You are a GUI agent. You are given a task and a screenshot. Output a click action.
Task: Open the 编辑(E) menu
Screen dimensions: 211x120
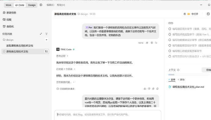[x=50, y=5]
